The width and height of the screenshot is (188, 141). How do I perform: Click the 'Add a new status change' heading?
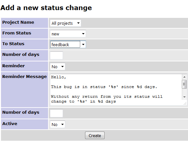[46, 8]
